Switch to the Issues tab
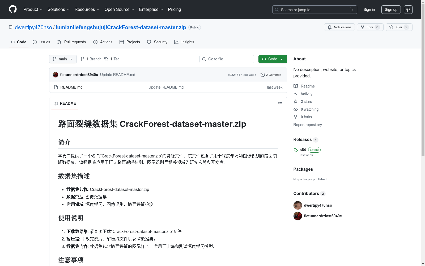This screenshot has height=266, width=425. click(x=41, y=42)
